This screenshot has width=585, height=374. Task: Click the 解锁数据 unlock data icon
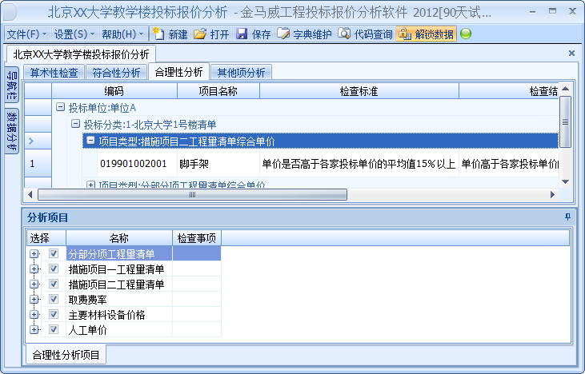tap(405, 34)
